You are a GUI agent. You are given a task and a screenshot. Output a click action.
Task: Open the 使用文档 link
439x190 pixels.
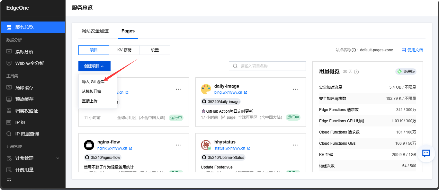point(412,50)
